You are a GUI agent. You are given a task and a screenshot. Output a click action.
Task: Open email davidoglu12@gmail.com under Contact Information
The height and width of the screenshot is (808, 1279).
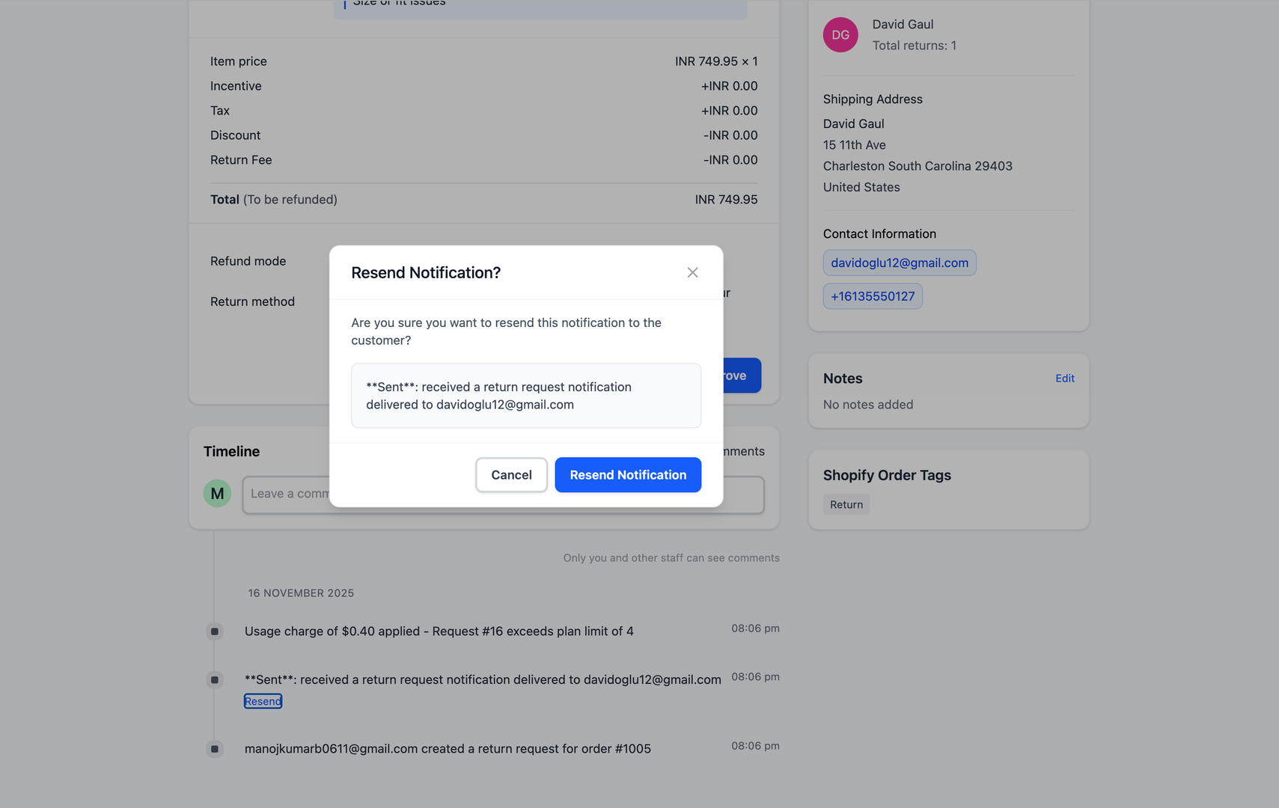point(899,263)
